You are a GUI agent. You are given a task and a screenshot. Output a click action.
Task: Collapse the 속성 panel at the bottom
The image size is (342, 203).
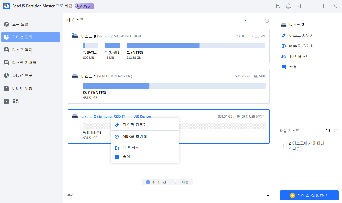[268, 195]
